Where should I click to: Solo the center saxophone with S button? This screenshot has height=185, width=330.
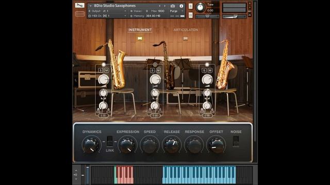tap(153, 70)
